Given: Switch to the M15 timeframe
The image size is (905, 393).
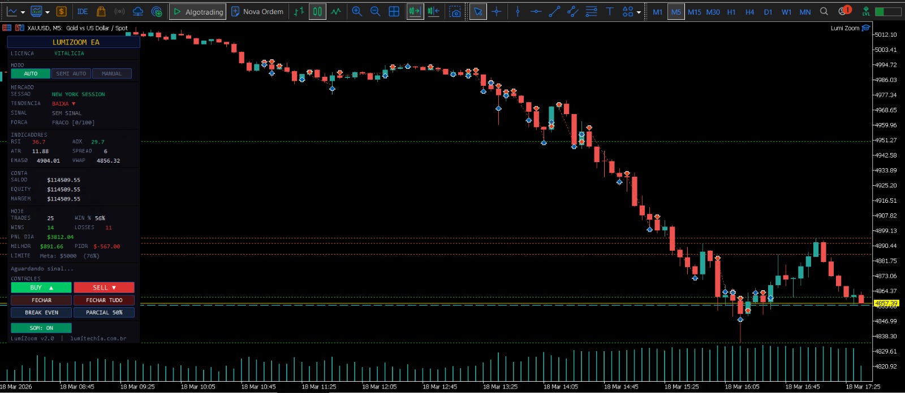Looking at the screenshot, I should tap(694, 12).
